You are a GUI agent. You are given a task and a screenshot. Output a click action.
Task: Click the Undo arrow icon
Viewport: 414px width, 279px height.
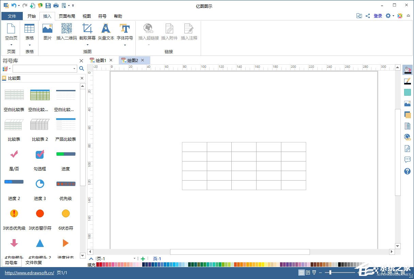click(14, 5)
